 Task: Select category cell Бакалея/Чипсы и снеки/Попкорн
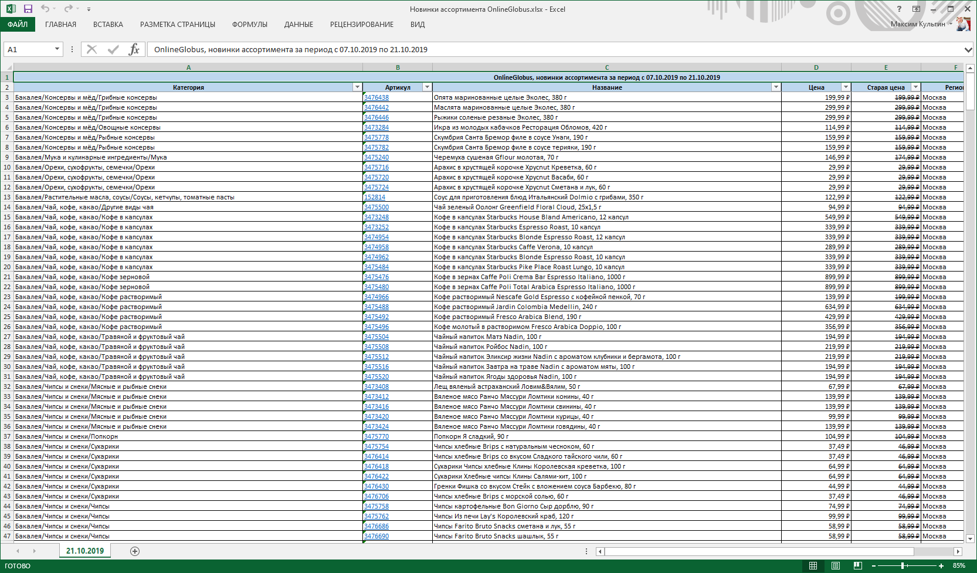coord(188,436)
